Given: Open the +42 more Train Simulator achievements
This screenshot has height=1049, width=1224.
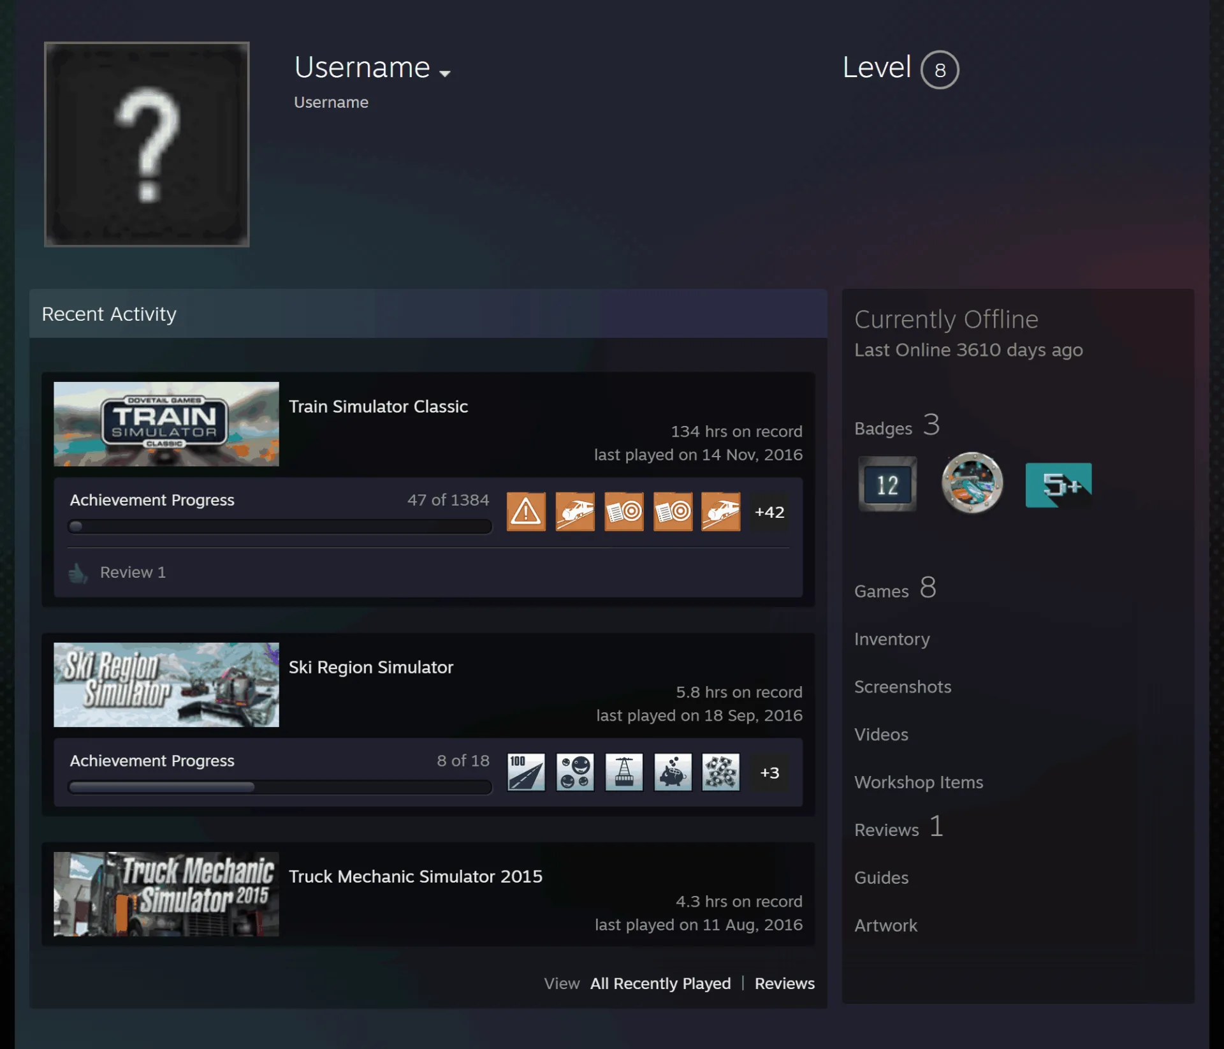Looking at the screenshot, I should [769, 512].
